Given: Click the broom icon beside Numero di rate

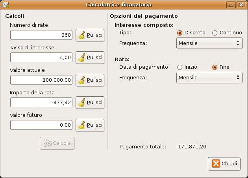Looking at the screenshot, I should pyautogui.click(x=82, y=35).
